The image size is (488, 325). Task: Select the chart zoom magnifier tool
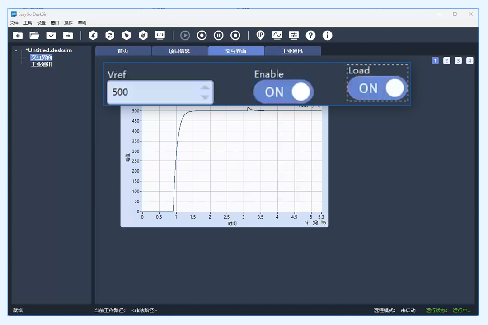pyautogui.click(x=315, y=223)
